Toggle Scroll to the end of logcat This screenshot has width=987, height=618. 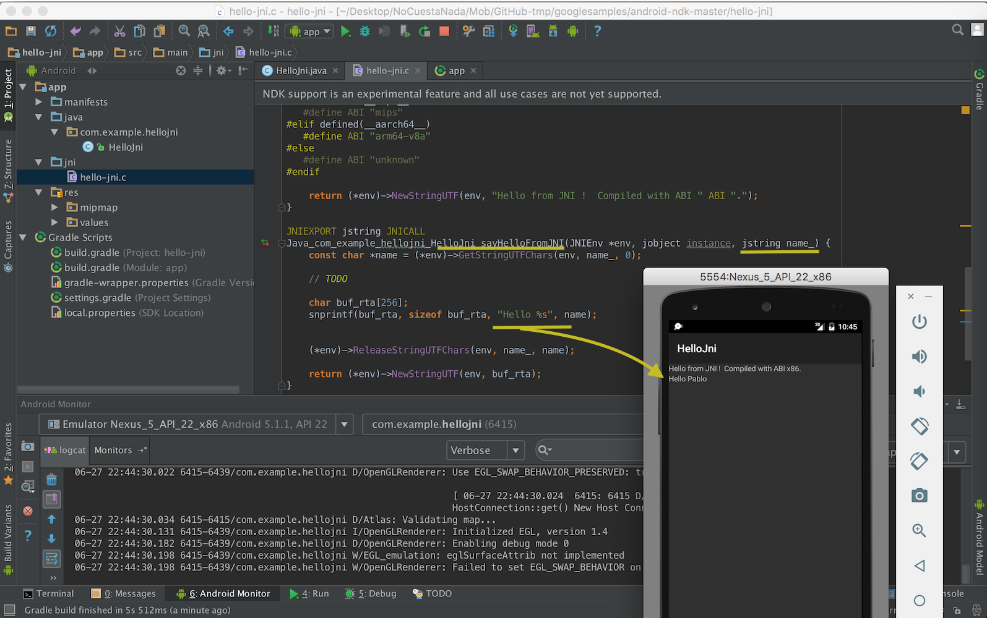(52, 499)
